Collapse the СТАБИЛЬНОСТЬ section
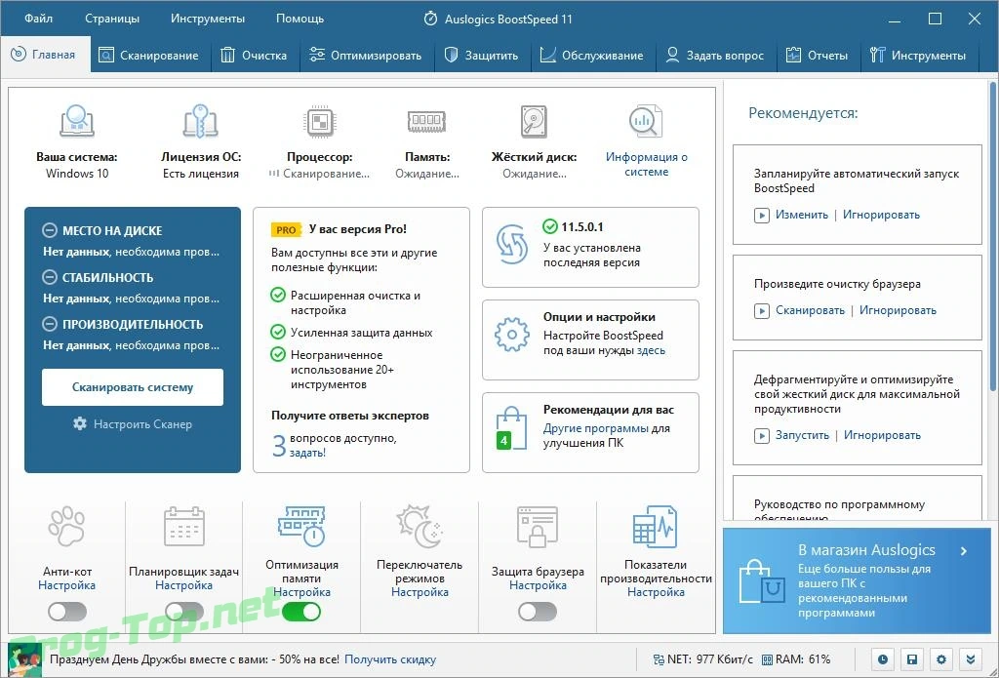Screen dimensions: 999x678 click(50, 277)
